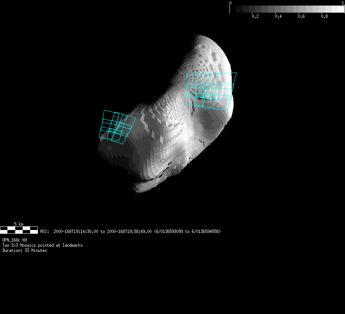Screen dimensions: 345x314
Task: Click the 0.6 legend tick label
Action: [x=301, y=16]
